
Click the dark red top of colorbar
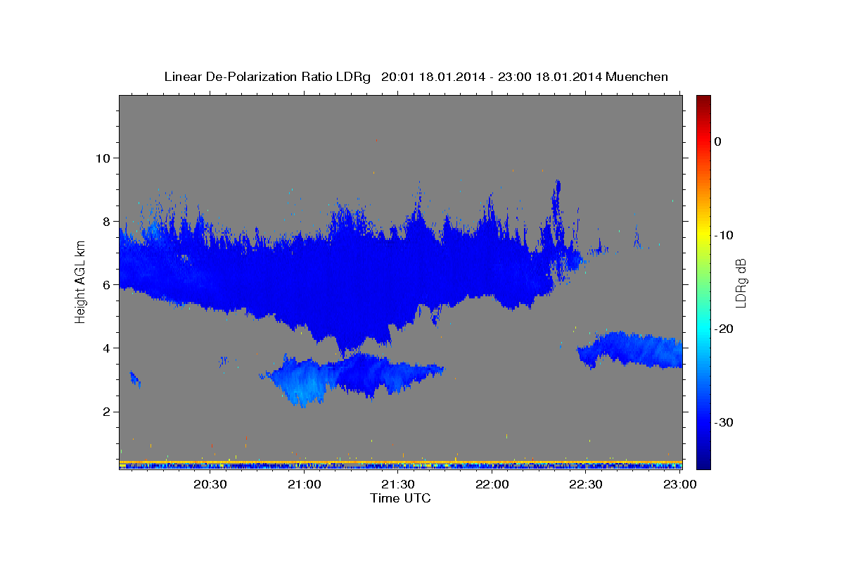[x=703, y=102]
